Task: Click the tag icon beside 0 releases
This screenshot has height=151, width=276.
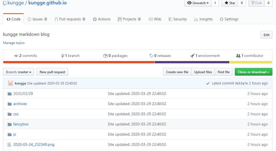Action: [151, 56]
